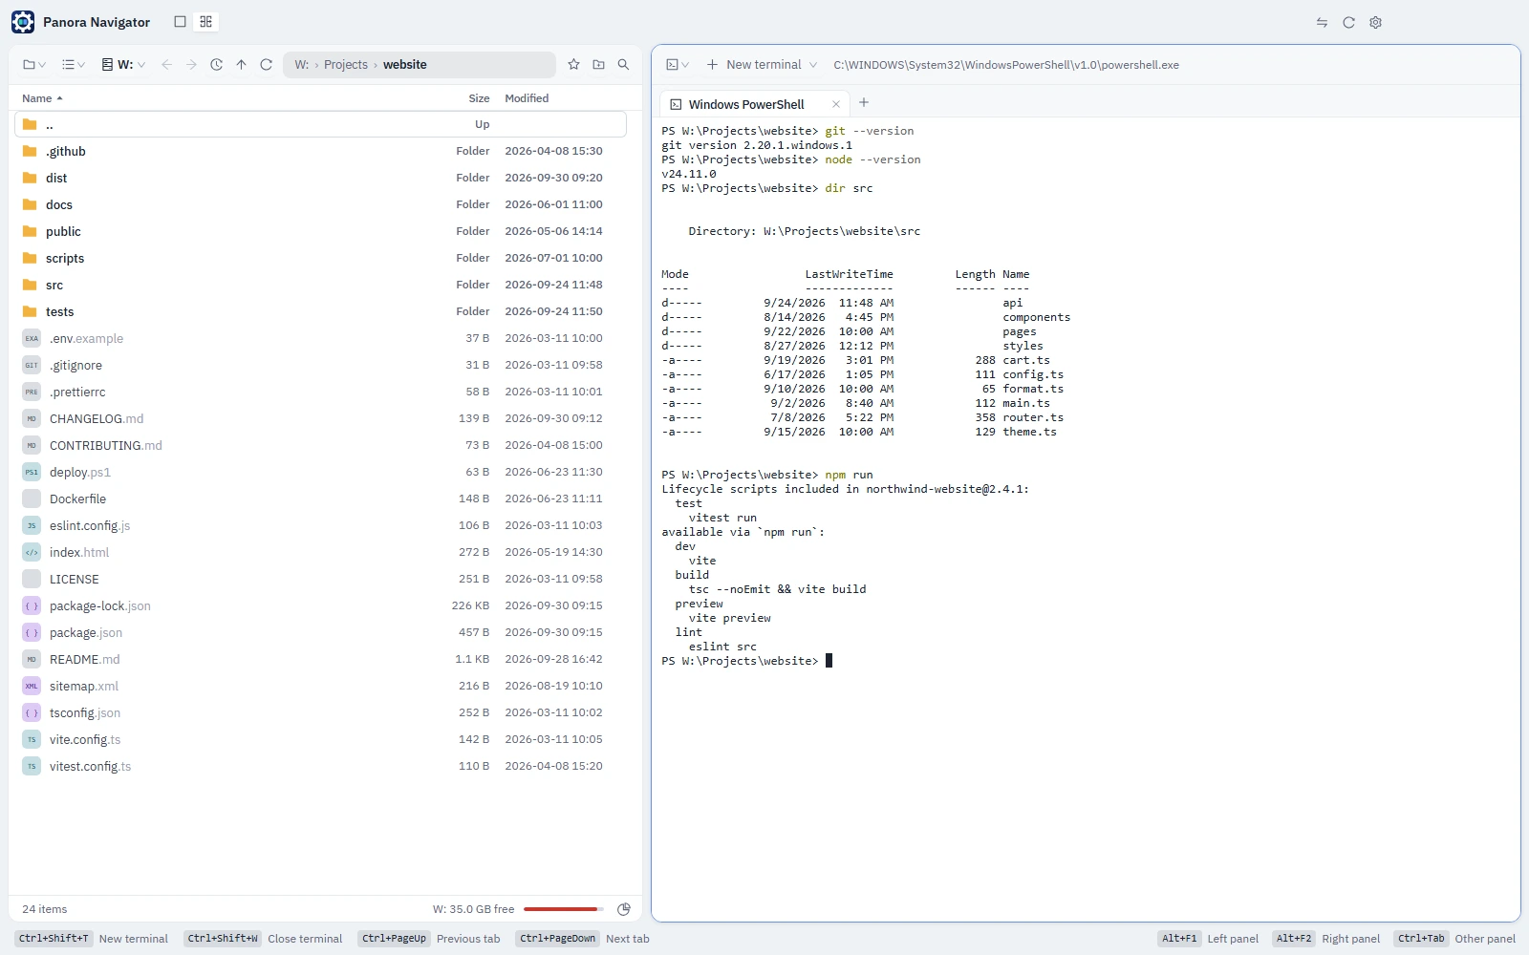Select the src folder

(x=320, y=285)
